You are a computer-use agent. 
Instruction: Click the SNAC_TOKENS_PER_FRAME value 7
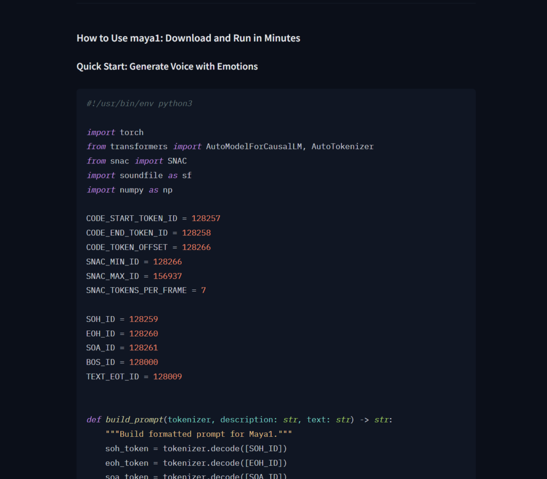[x=204, y=290]
